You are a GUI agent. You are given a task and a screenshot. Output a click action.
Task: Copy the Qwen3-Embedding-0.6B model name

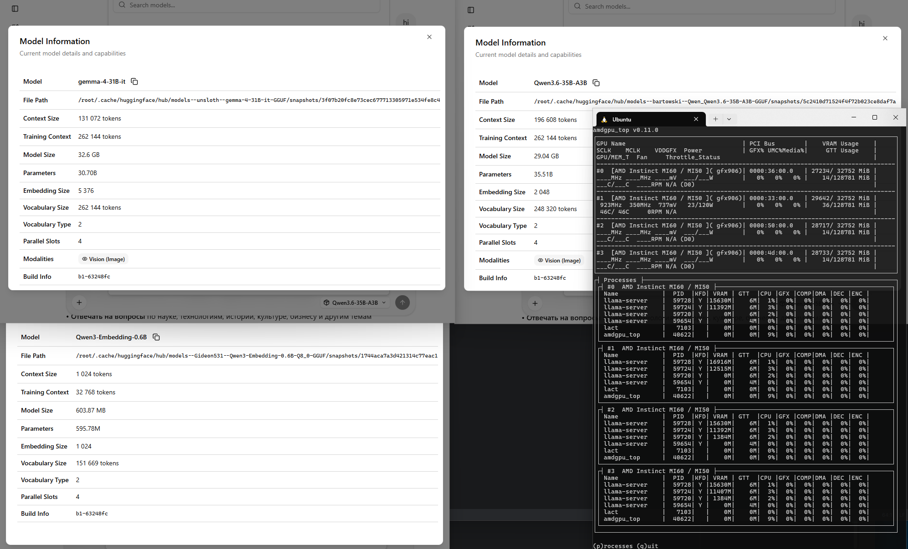tap(156, 337)
